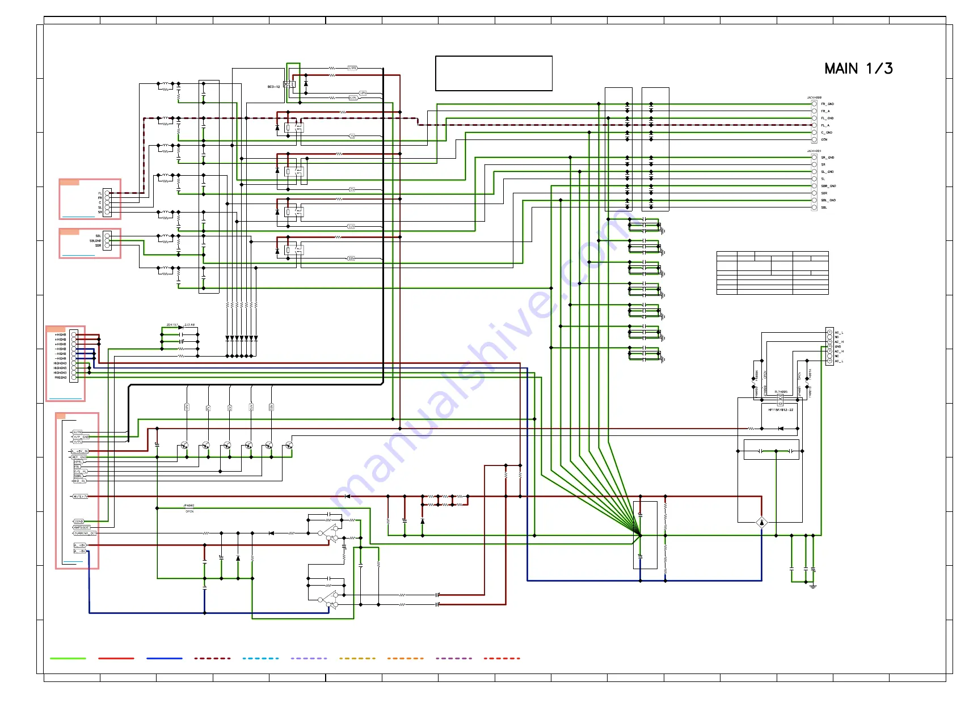Select the RLY4005 relay symbol
The image size is (965, 716).
coord(780,399)
